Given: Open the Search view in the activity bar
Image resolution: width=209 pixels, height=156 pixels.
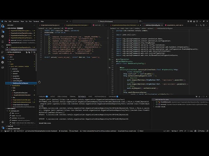Looking at the screenshot, I should point(3,47).
